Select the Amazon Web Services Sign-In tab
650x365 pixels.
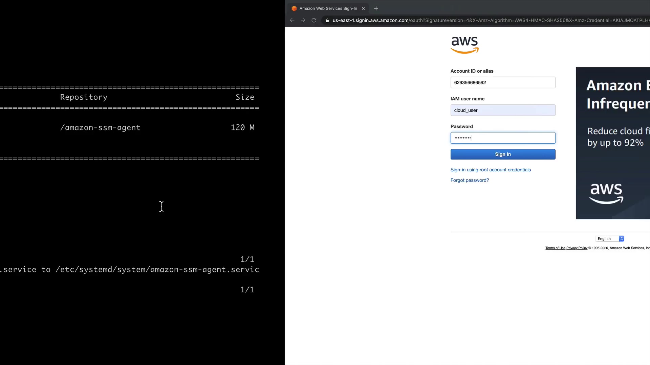coord(328,8)
